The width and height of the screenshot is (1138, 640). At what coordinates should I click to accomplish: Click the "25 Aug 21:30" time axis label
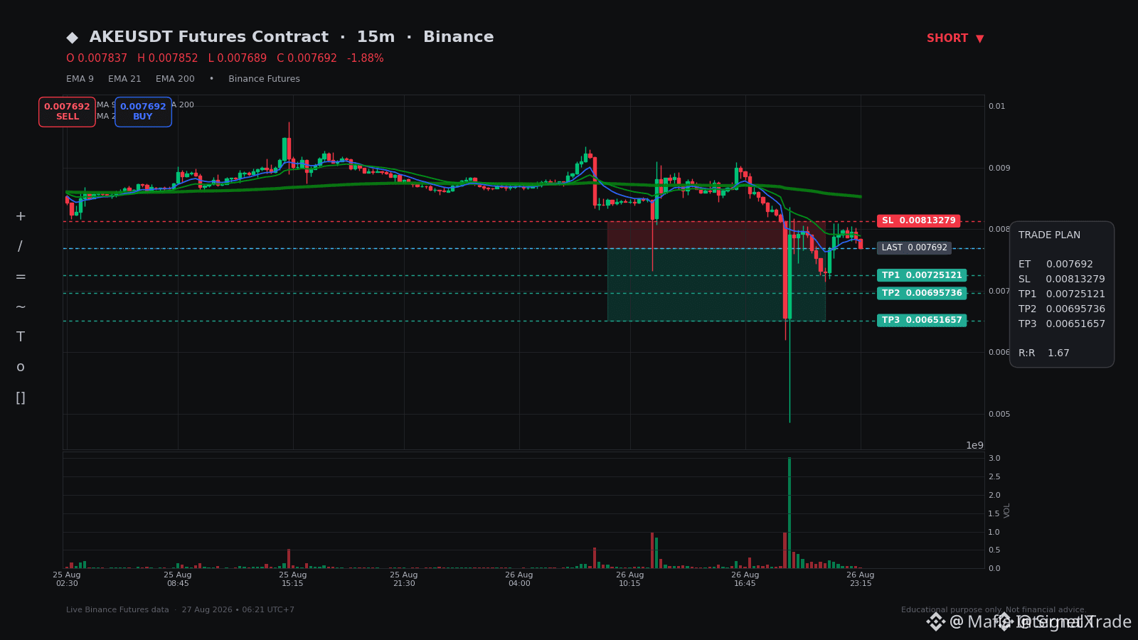[404, 579]
